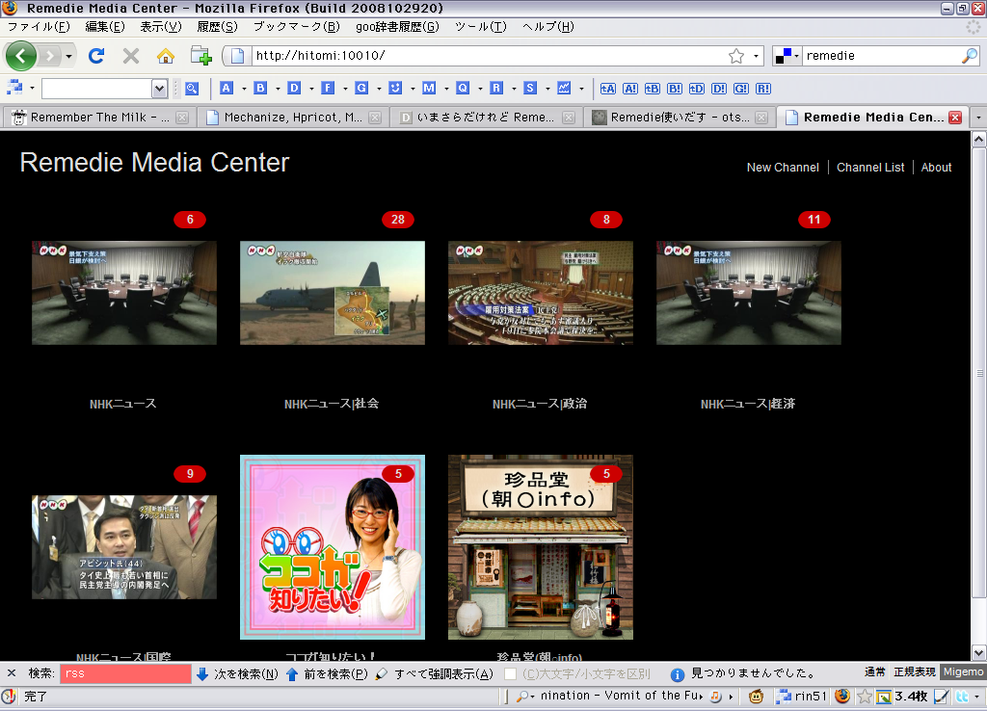The width and height of the screenshot is (987, 711).
Task: Click the Greasemonkey monkey icon in status bar
Action: coord(756,696)
